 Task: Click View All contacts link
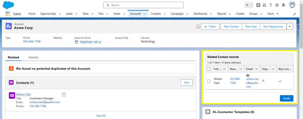pos(101,116)
